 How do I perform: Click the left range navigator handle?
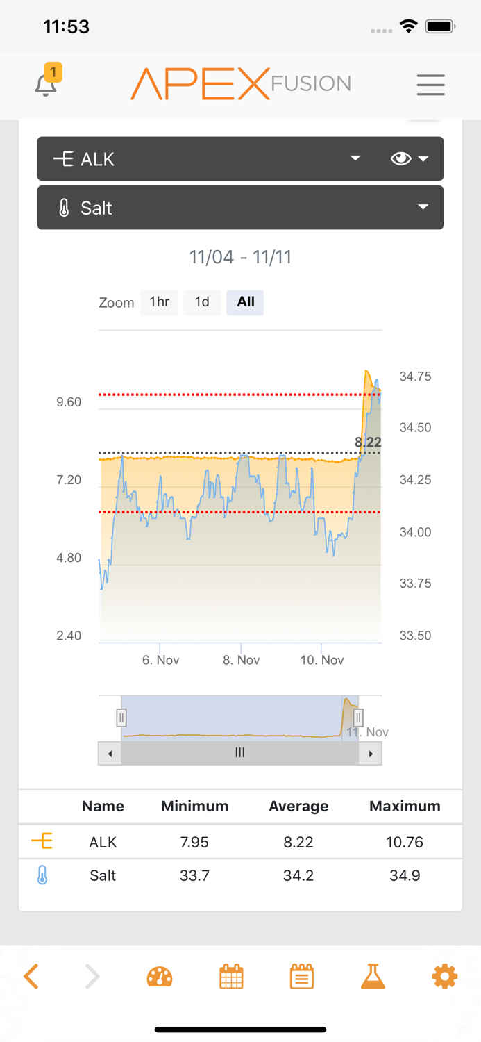(121, 717)
